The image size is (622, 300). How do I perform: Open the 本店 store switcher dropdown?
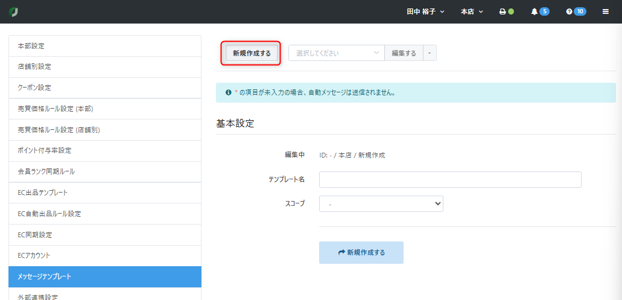(x=472, y=11)
